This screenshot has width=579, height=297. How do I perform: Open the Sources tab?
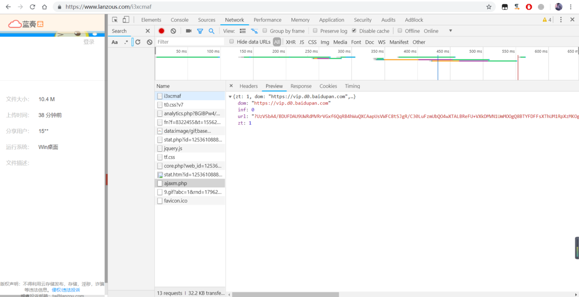point(206,20)
